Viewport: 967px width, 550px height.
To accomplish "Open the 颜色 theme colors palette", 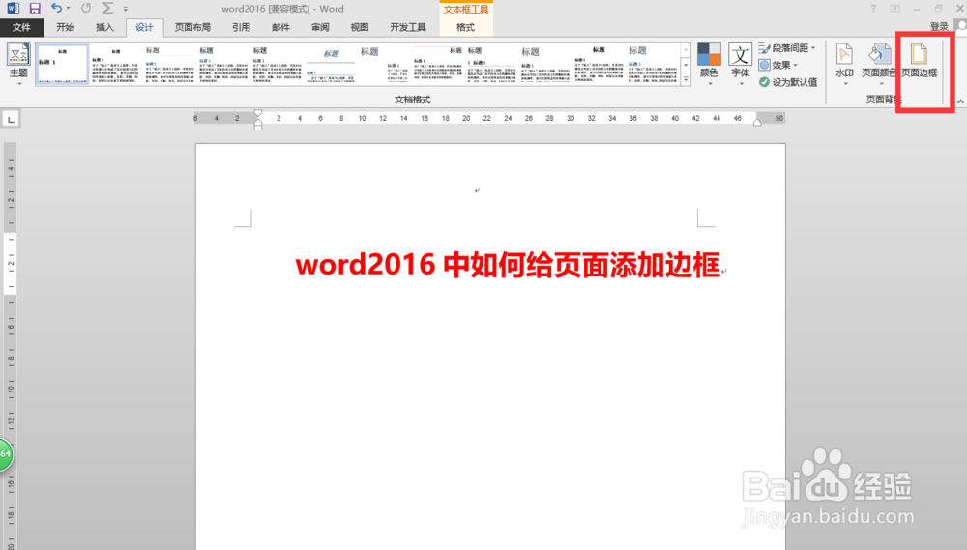I will [709, 64].
